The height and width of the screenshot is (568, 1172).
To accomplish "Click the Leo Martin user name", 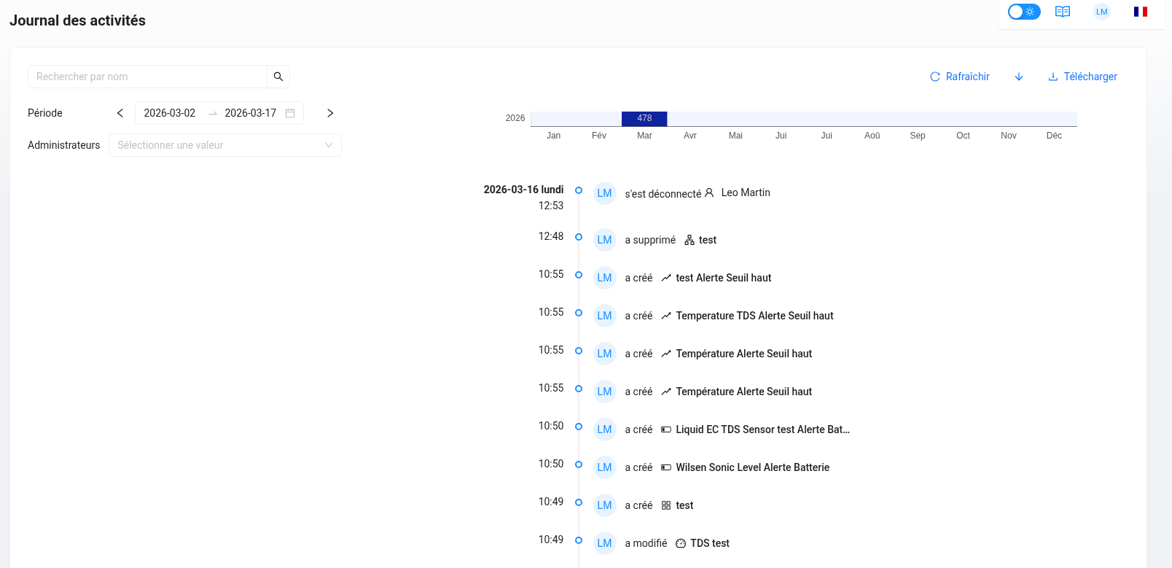I will coord(745,192).
